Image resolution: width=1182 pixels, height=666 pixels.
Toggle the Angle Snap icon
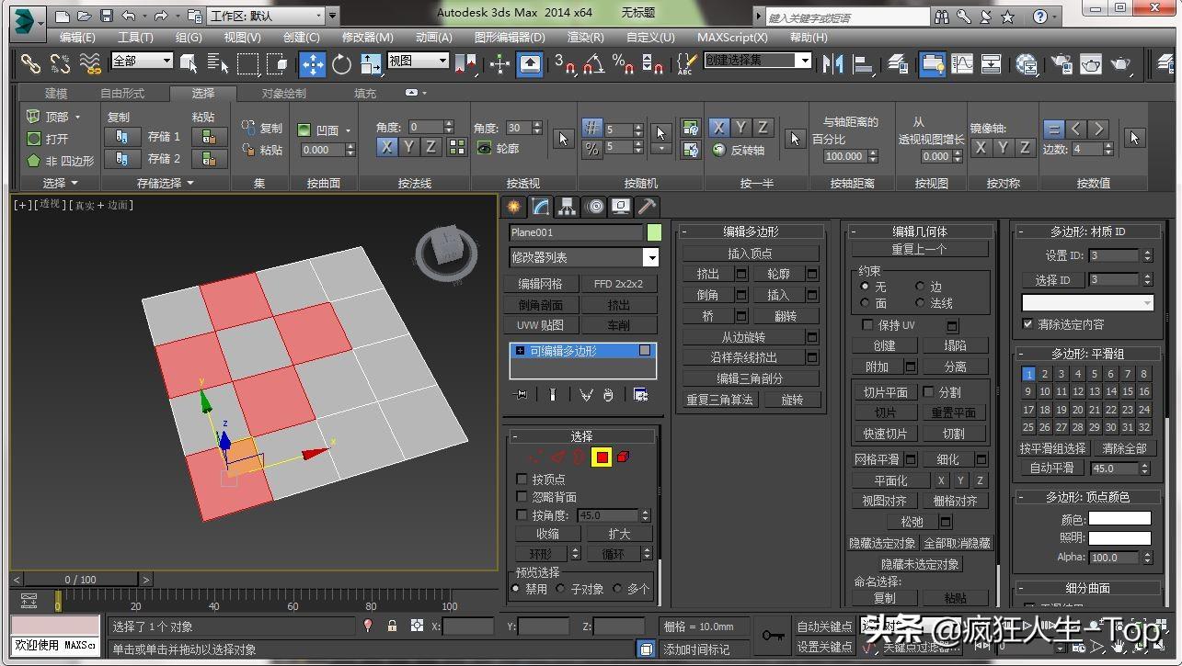point(593,63)
